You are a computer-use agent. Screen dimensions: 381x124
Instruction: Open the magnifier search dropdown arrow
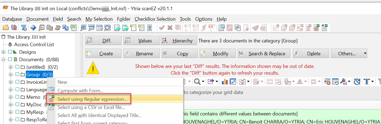click(x=203, y=81)
